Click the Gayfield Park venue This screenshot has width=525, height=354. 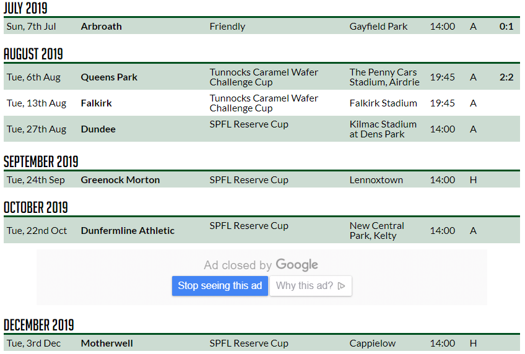tap(378, 27)
